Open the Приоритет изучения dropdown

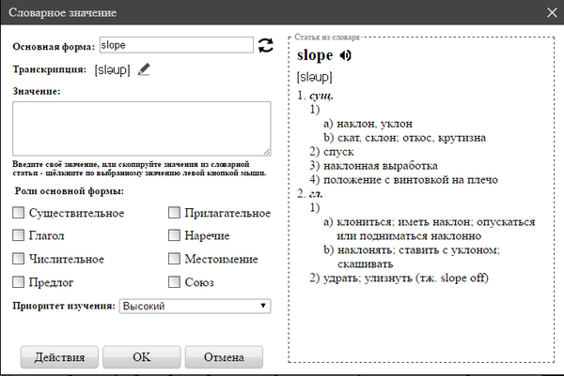coord(195,306)
